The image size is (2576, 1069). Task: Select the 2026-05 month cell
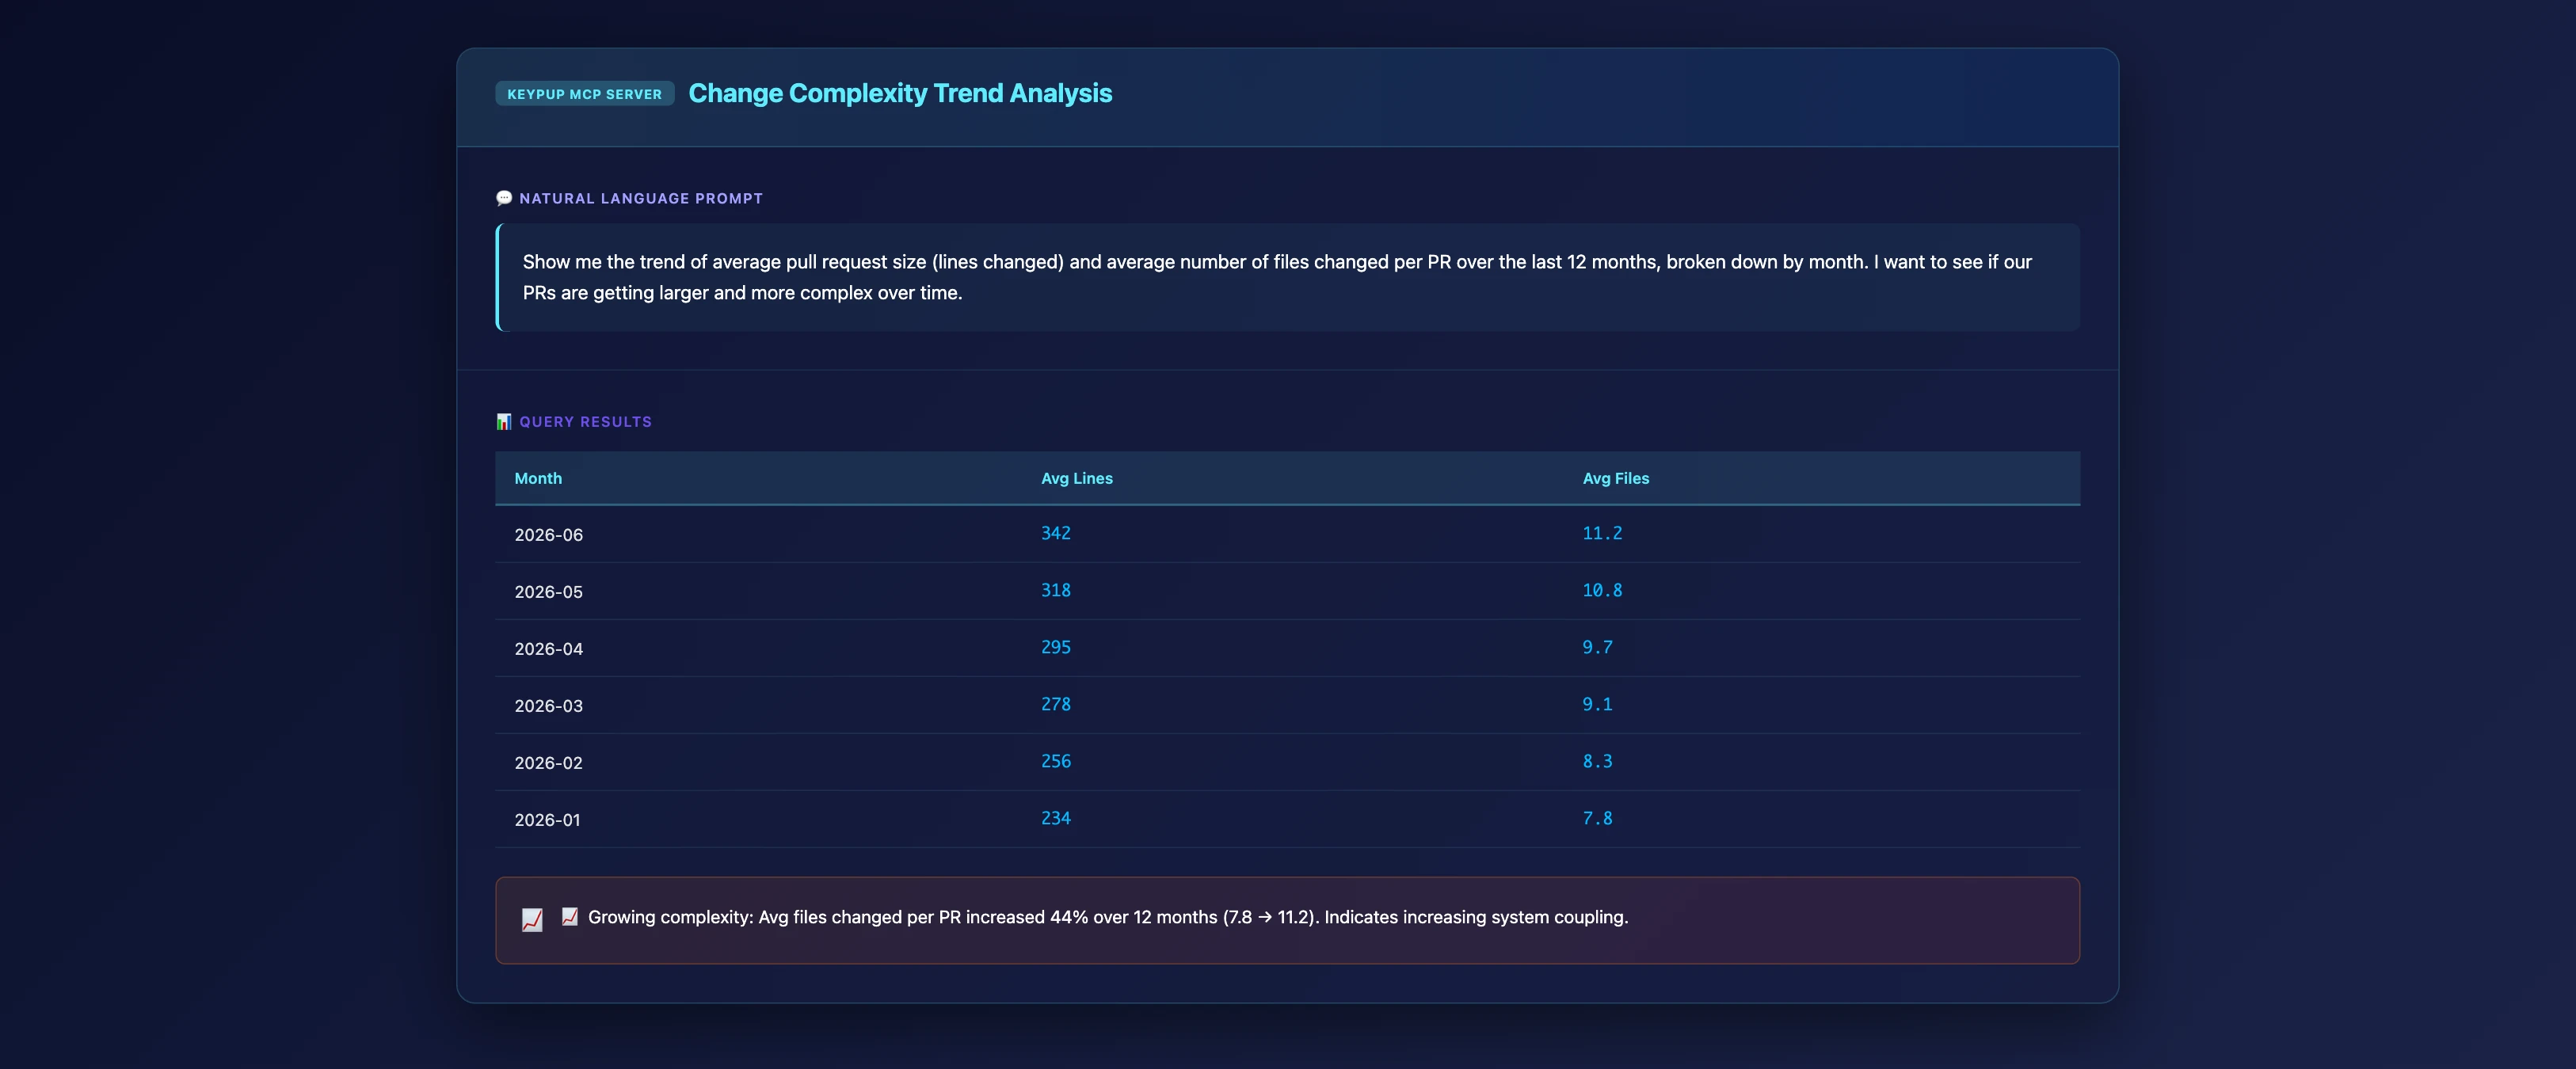pos(548,592)
